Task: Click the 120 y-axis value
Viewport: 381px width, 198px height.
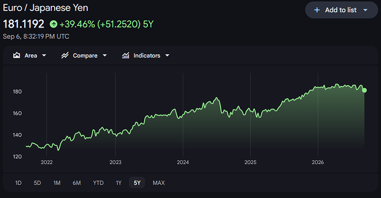Action: 17,157
